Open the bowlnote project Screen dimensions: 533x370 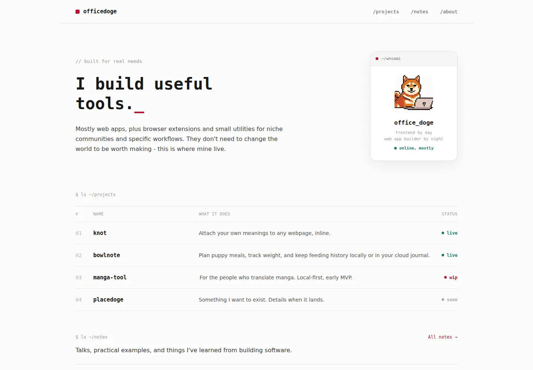107,255
